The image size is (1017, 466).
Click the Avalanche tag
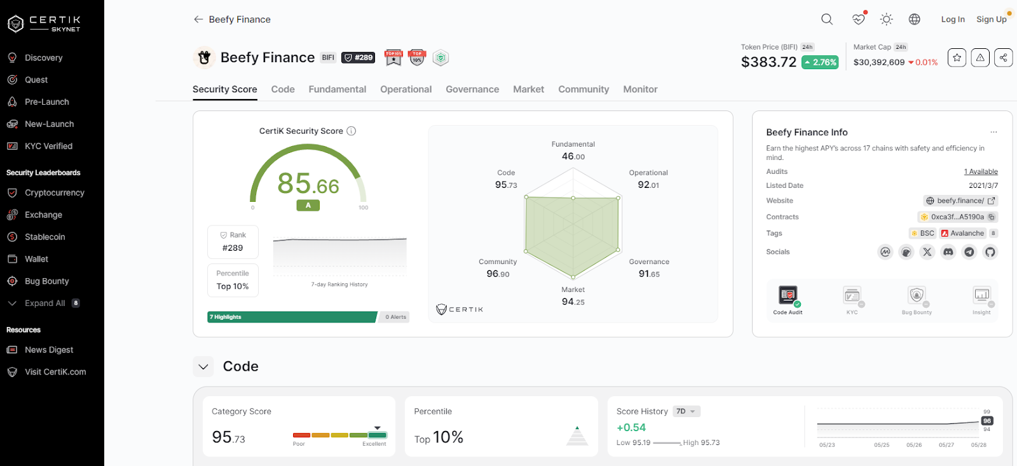point(962,234)
